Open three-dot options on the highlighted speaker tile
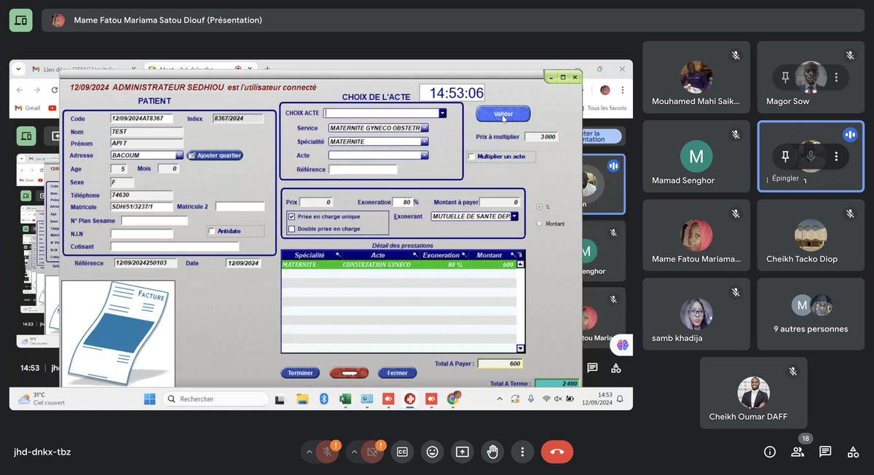 pyautogui.click(x=836, y=157)
